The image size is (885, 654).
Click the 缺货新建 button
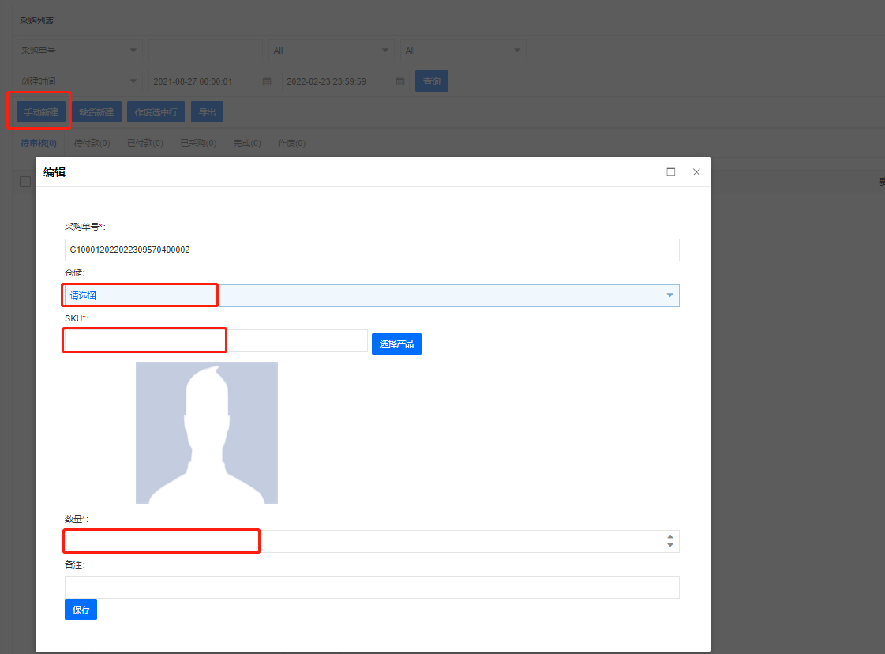click(x=96, y=112)
